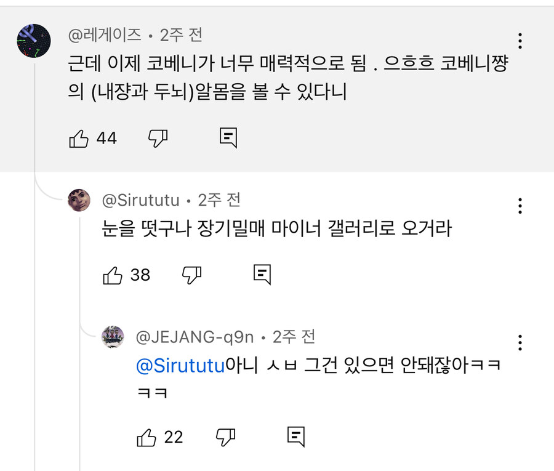The height and width of the screenshot is (471, 554).
Task: Open options menu for @Sirututu's reply
Action: (520, 206)
